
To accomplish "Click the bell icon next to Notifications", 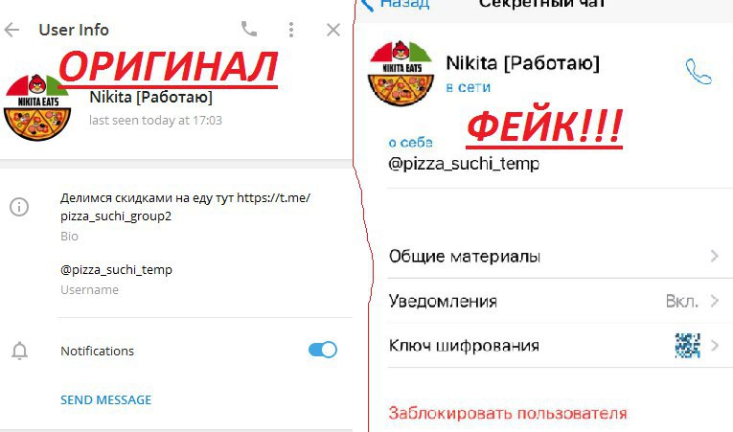I will click(19, 351).
